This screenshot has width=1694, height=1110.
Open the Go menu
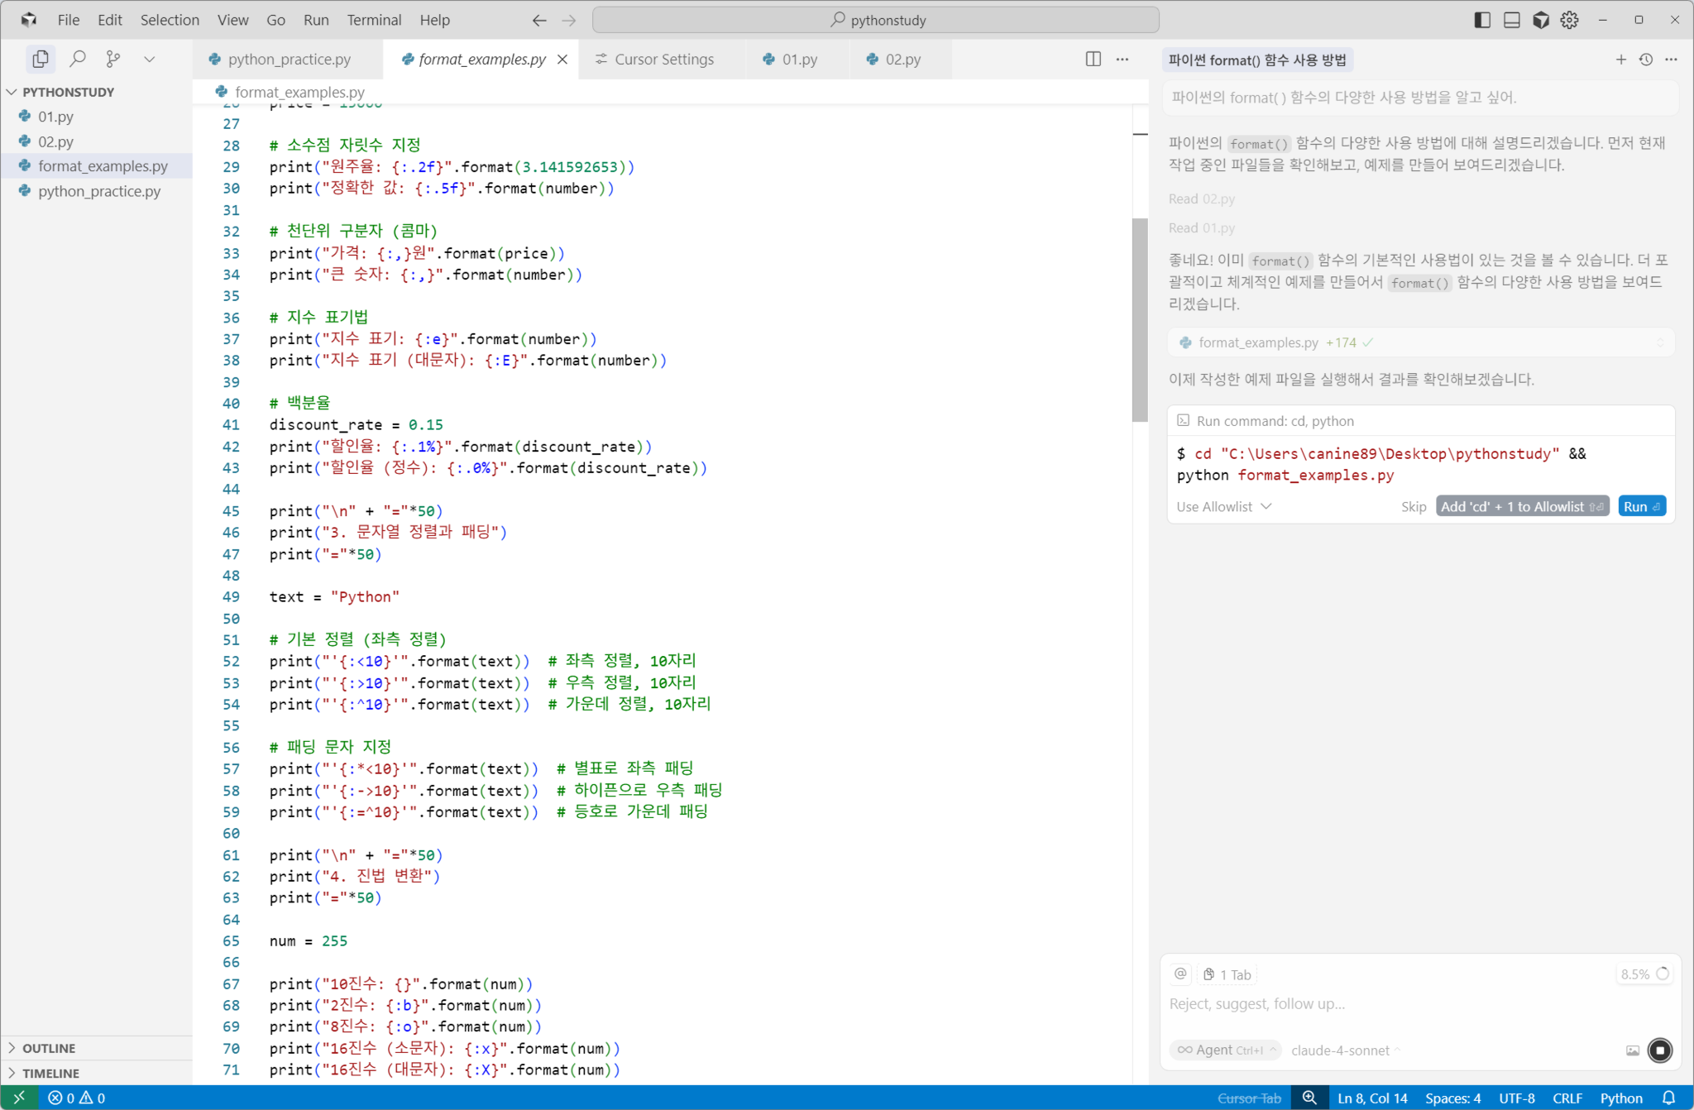(x=275, y=20)
